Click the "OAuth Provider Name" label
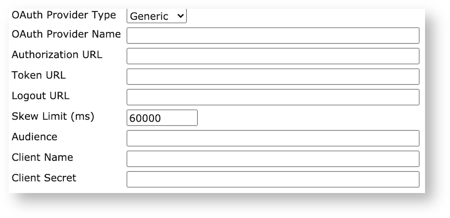Viewport: 450px width, 218px height. [66, 34]
